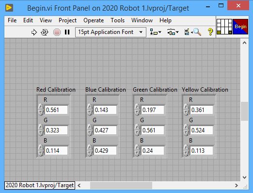Open the Tools menu
The height and width of the screenshot is (193, 253).
coord(117,20)
